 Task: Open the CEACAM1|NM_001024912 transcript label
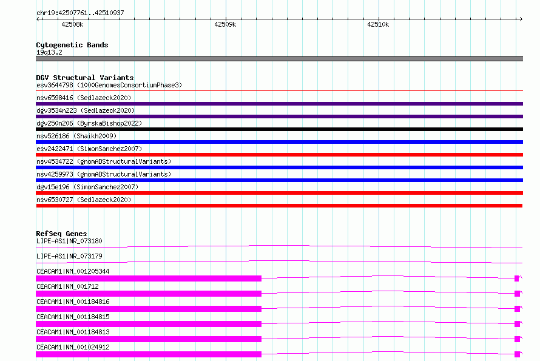click(73, 347)
